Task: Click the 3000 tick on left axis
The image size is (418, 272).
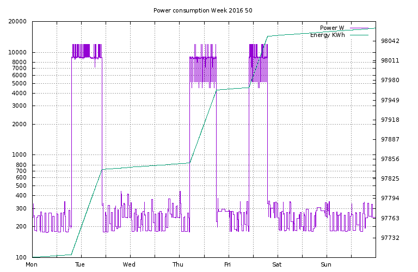Action: 19,106
